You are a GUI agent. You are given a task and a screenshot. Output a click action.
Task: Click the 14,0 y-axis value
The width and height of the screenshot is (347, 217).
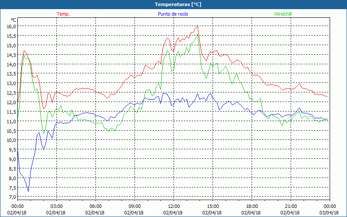11,64
